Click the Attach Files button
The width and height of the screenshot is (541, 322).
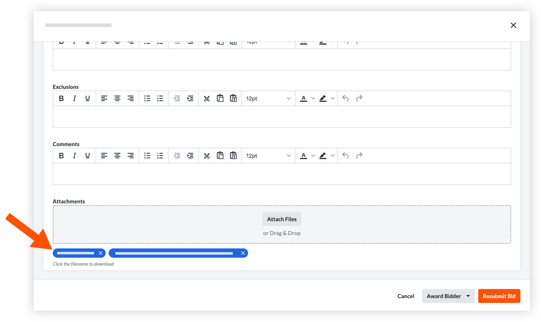coord(282,219)
